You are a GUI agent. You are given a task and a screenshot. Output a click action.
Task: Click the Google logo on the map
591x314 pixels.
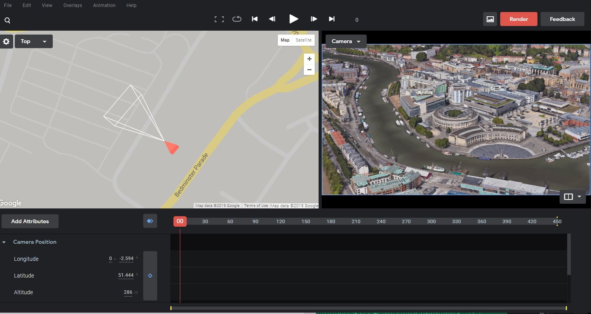[x=11, y=203]
